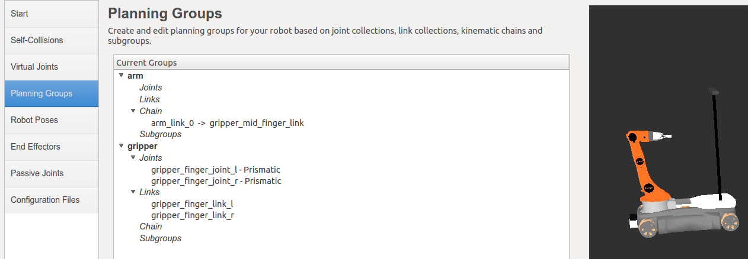Click the Subgroups item under arm

(161, 134)
